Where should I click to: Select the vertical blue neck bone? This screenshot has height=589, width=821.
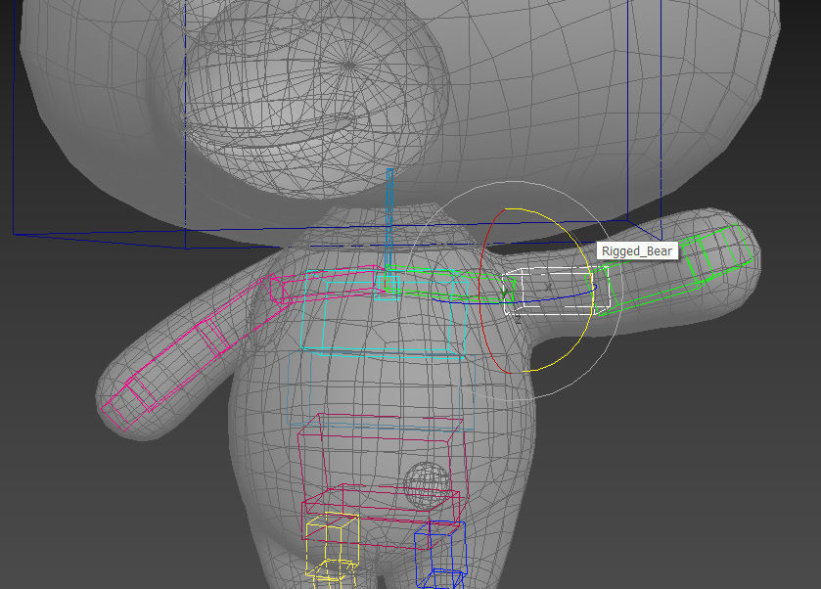(x=389, y=220)
